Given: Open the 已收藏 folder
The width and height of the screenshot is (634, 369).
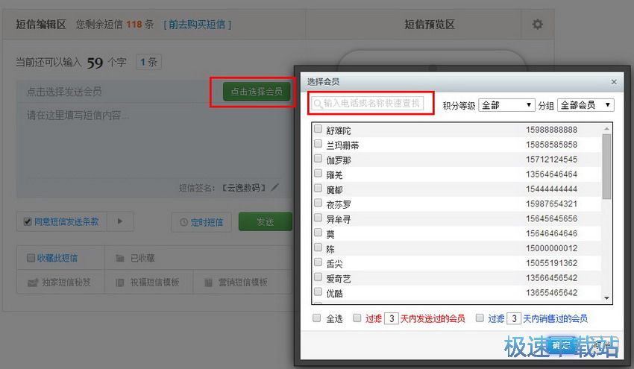Looking at the screenshot, I should 136,258.
